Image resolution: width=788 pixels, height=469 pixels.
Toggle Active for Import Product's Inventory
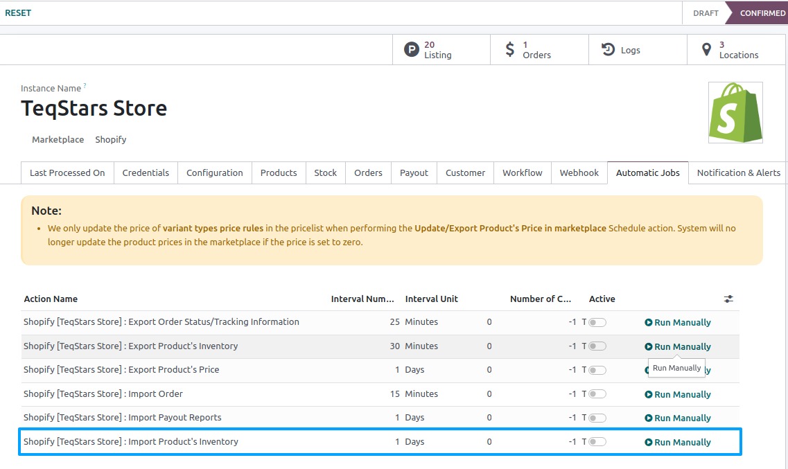click(597, 442)
